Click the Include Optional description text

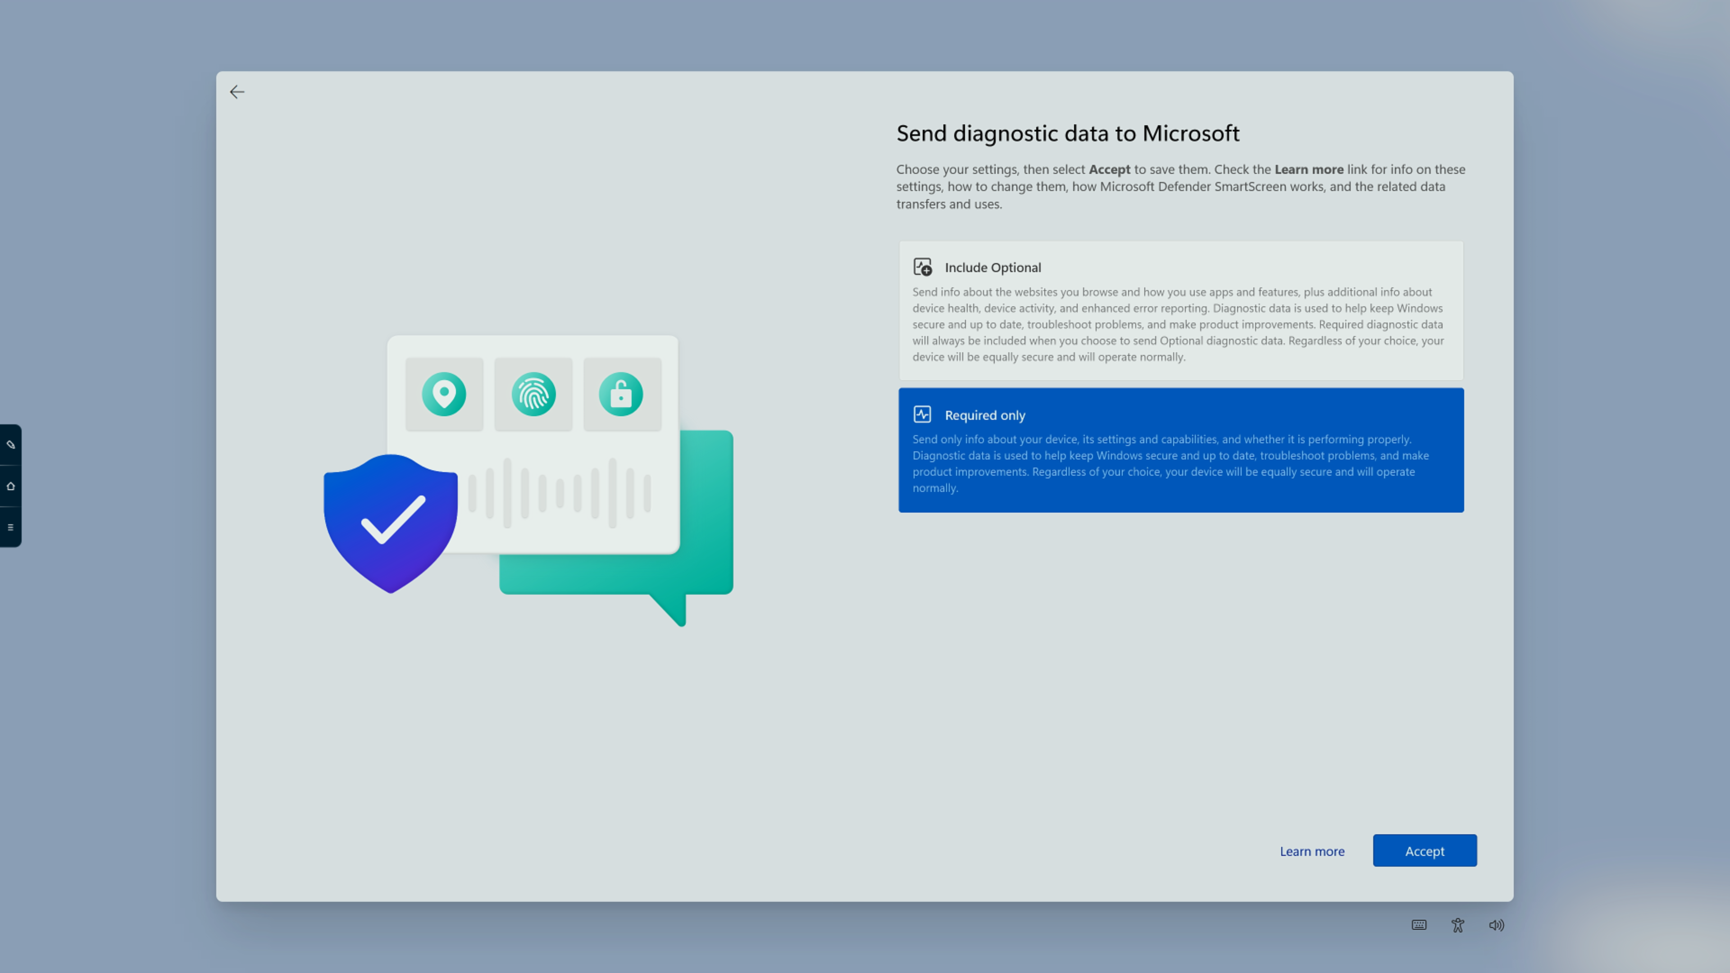[x=1178, y=324]
